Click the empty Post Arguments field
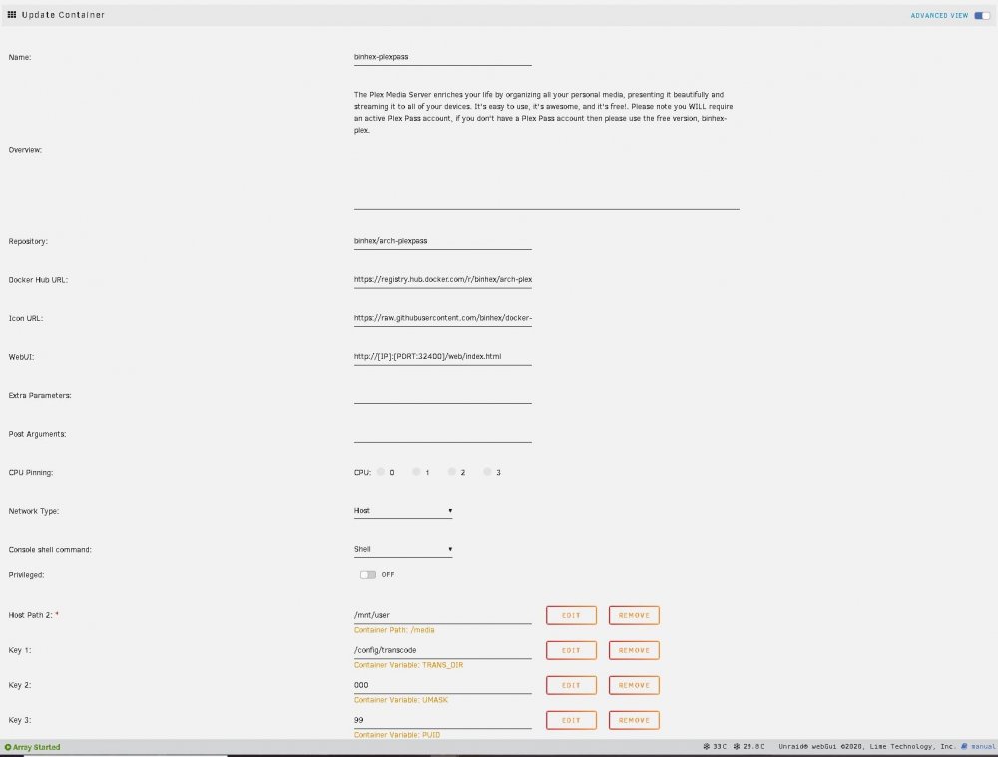998x757 pixels. [442, 434]
